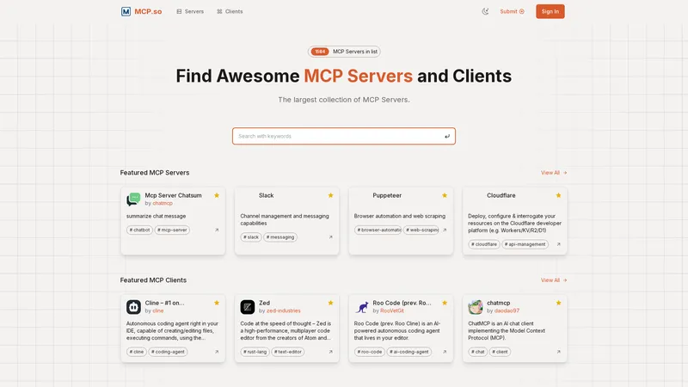Click the RooVetGit author link
Image resolution: width=688 pixels, height=387 pixels.
[x=392, y=310]
